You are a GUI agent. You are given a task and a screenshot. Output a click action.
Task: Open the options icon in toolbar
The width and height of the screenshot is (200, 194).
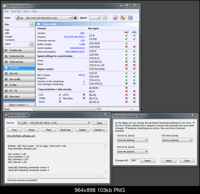(x=123, y=18)
